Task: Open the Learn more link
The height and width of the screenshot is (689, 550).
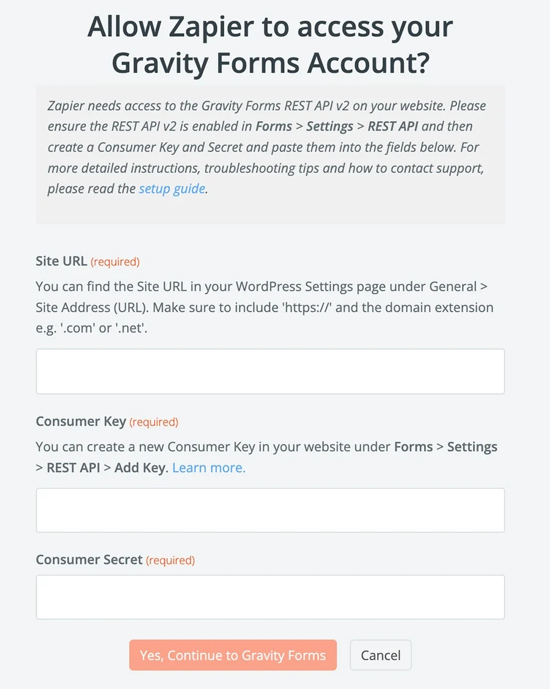Action: coord(208,468)
